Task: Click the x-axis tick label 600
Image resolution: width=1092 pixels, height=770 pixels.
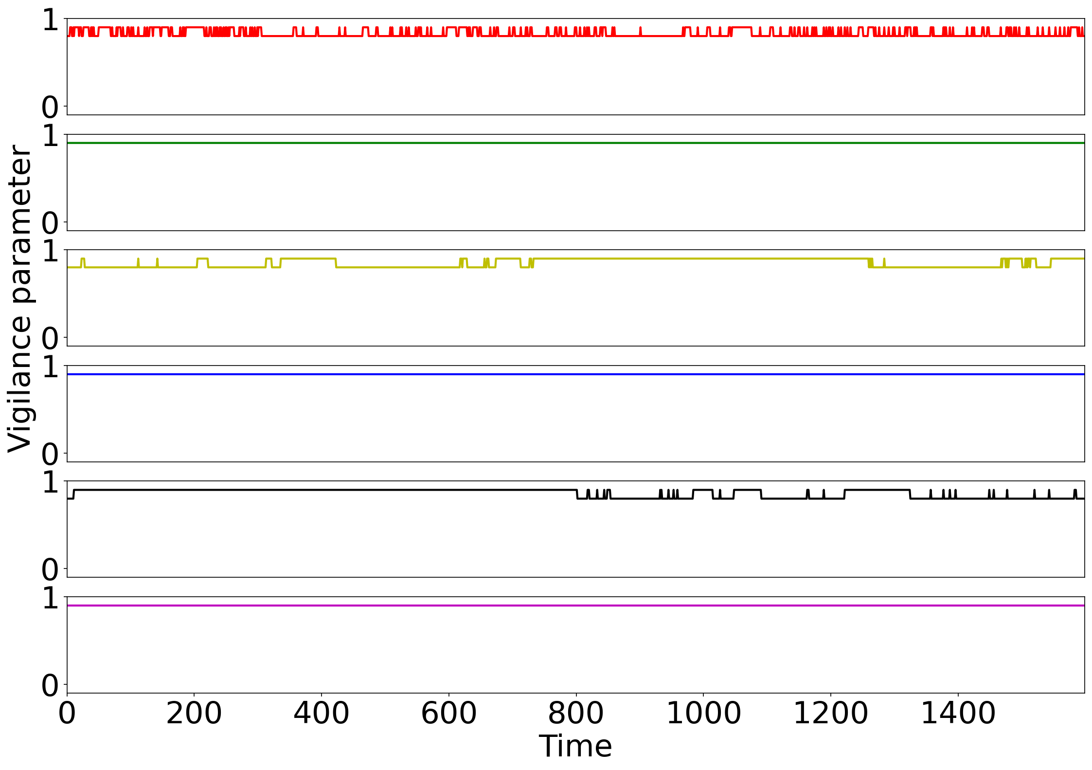Action: coord(448,714)
